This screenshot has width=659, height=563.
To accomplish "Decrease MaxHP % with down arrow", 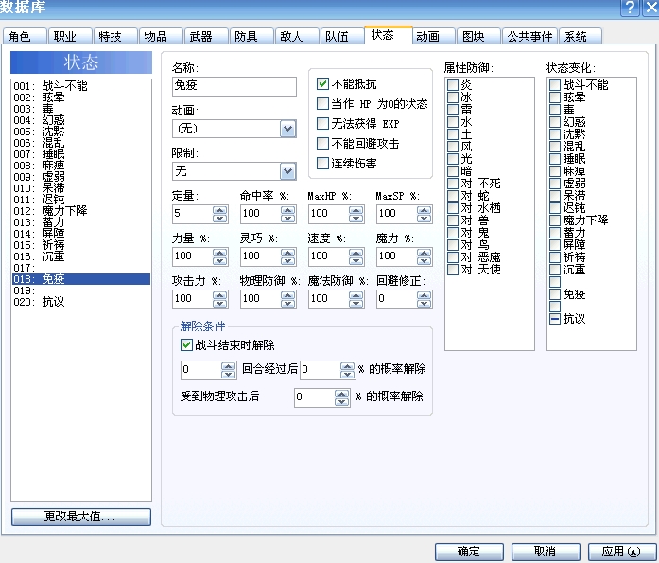I will [x=356, y=218].
